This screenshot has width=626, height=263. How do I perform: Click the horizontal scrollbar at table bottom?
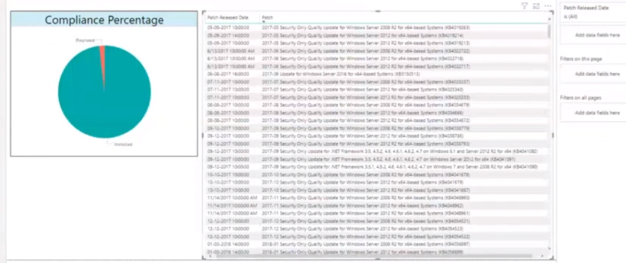(x=373, y=256)
